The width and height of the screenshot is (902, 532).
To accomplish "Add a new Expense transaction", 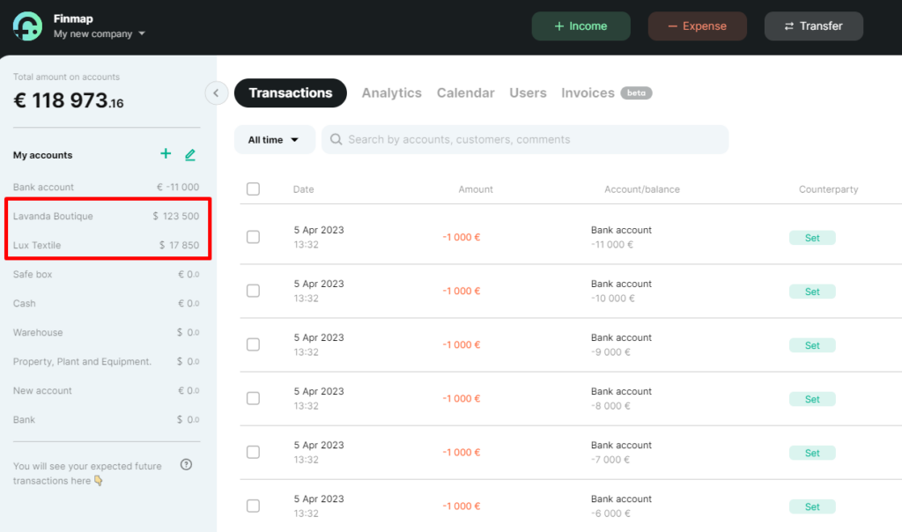I will tap(698, 26).
